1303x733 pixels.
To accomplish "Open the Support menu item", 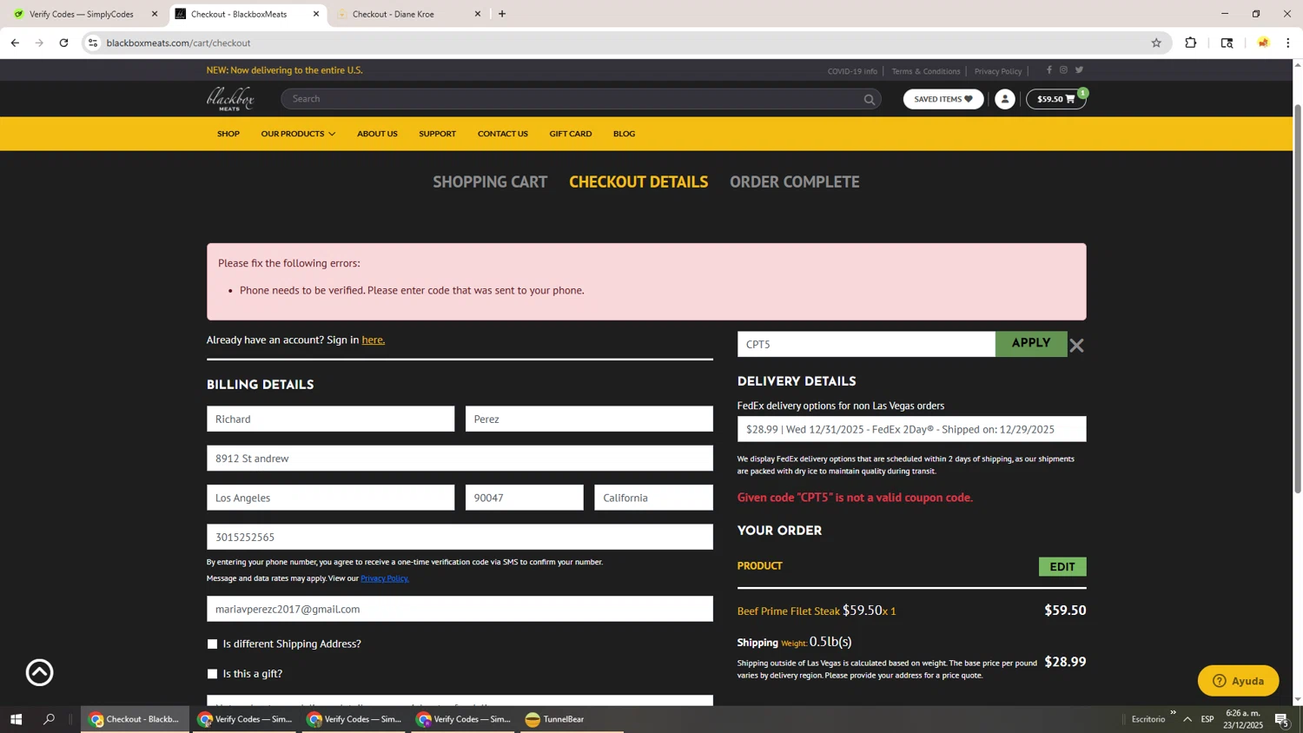I will point(437,134).
